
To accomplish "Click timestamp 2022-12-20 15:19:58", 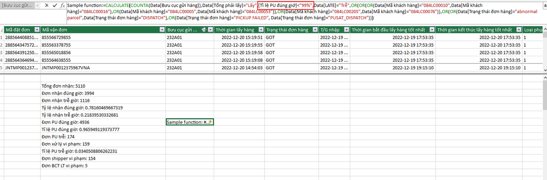I will 238,53.
